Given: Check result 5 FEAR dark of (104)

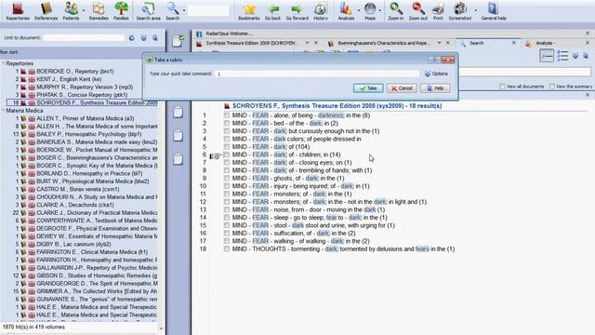Looking at the screenshot, I should [x=227, y=147].
